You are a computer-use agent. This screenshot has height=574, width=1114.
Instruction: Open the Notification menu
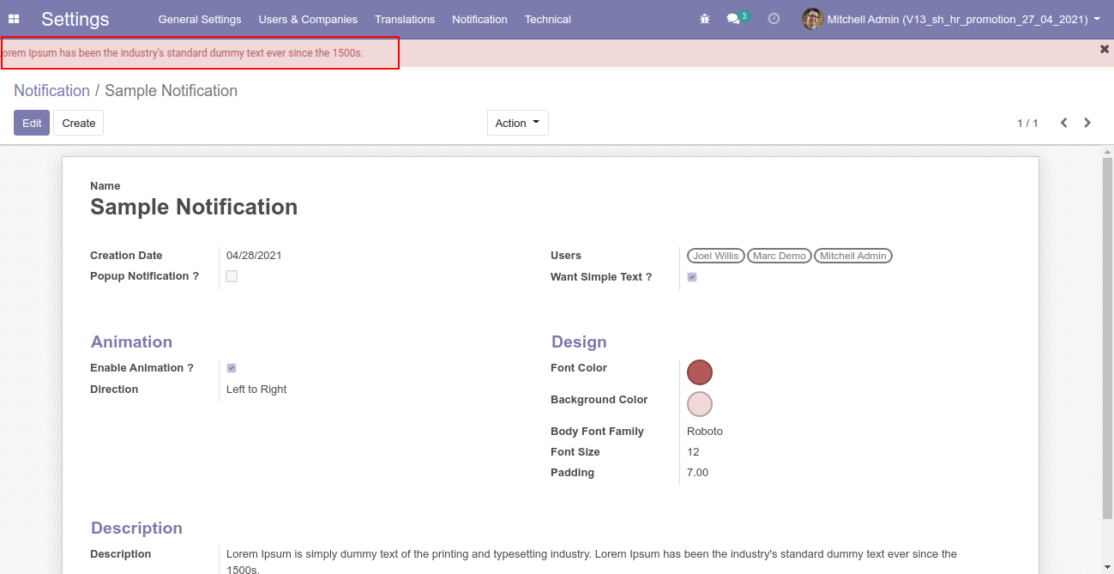[479, 19]
